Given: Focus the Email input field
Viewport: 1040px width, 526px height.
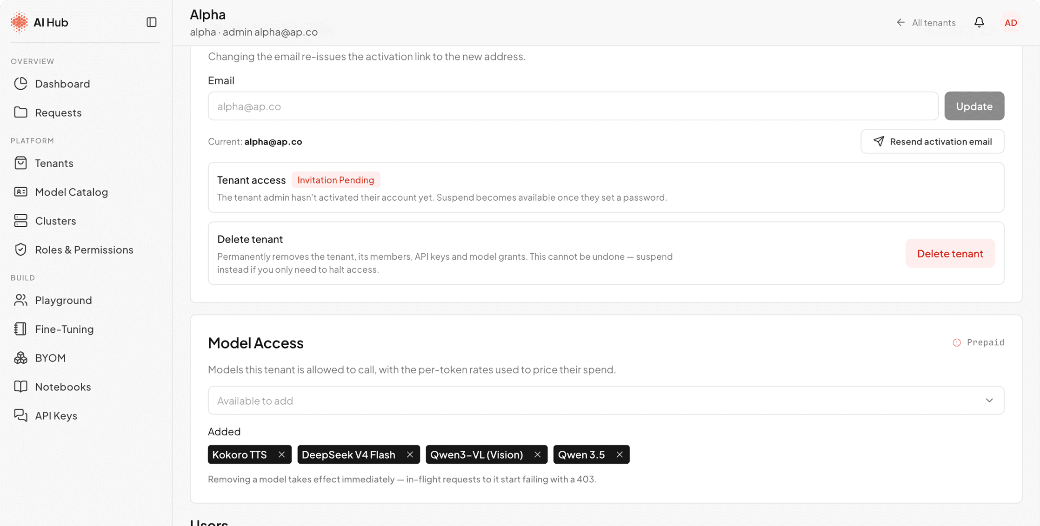Looking at the screenshot, I should 573,106.
